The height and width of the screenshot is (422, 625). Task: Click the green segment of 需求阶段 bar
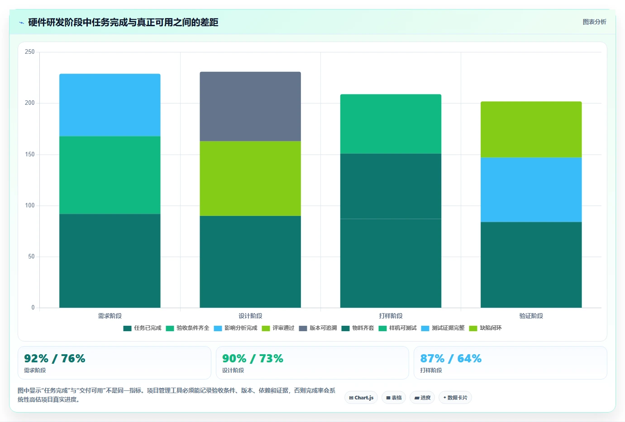click(110, 175)
